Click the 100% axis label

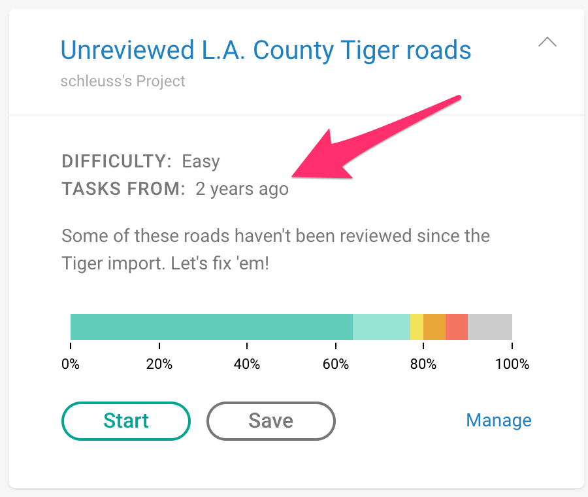point(512,364)
